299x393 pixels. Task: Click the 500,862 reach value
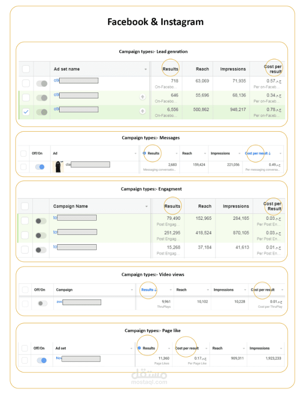tap(201, 110)
